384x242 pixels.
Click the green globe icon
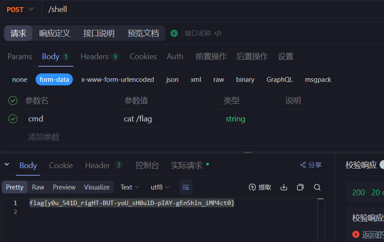point(174,33)
